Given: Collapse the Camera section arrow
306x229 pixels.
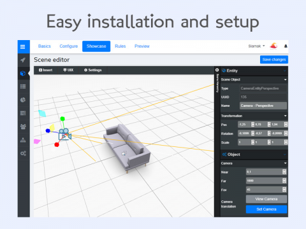Looking at the screenshot, I should coord(285,163).
